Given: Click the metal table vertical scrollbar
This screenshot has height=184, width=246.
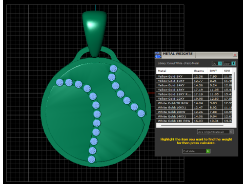Looking at the screenshot, I should coord(234,81).
